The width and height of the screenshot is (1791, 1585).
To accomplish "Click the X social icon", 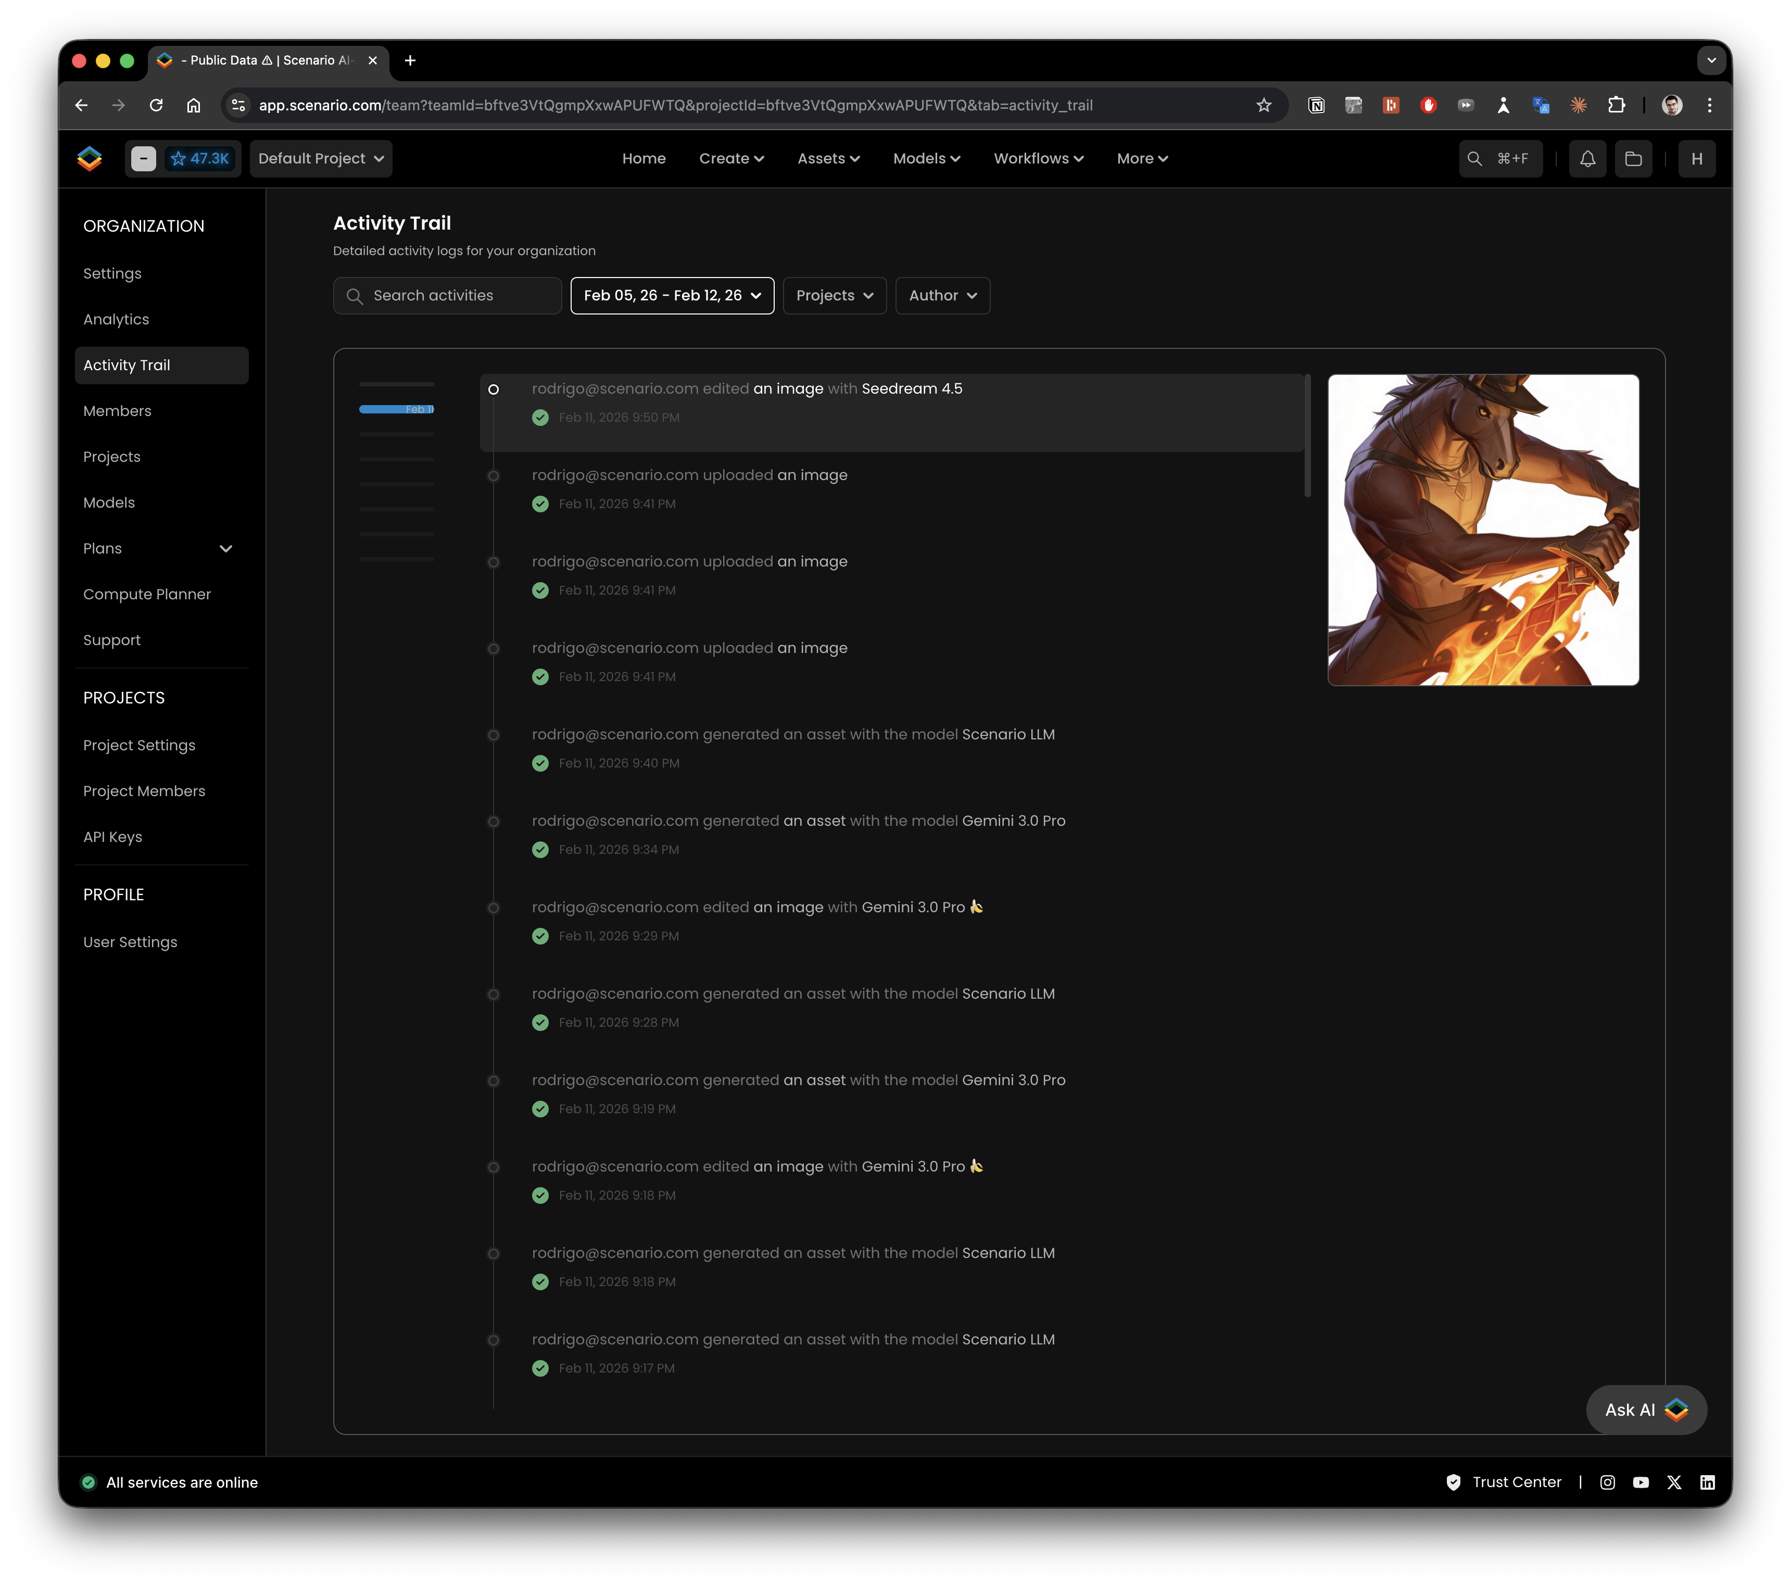I will click(x=1673, y=1481).
